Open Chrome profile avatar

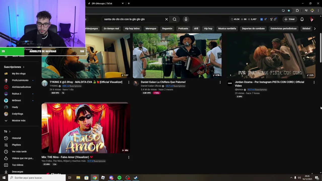pos(312,11)
